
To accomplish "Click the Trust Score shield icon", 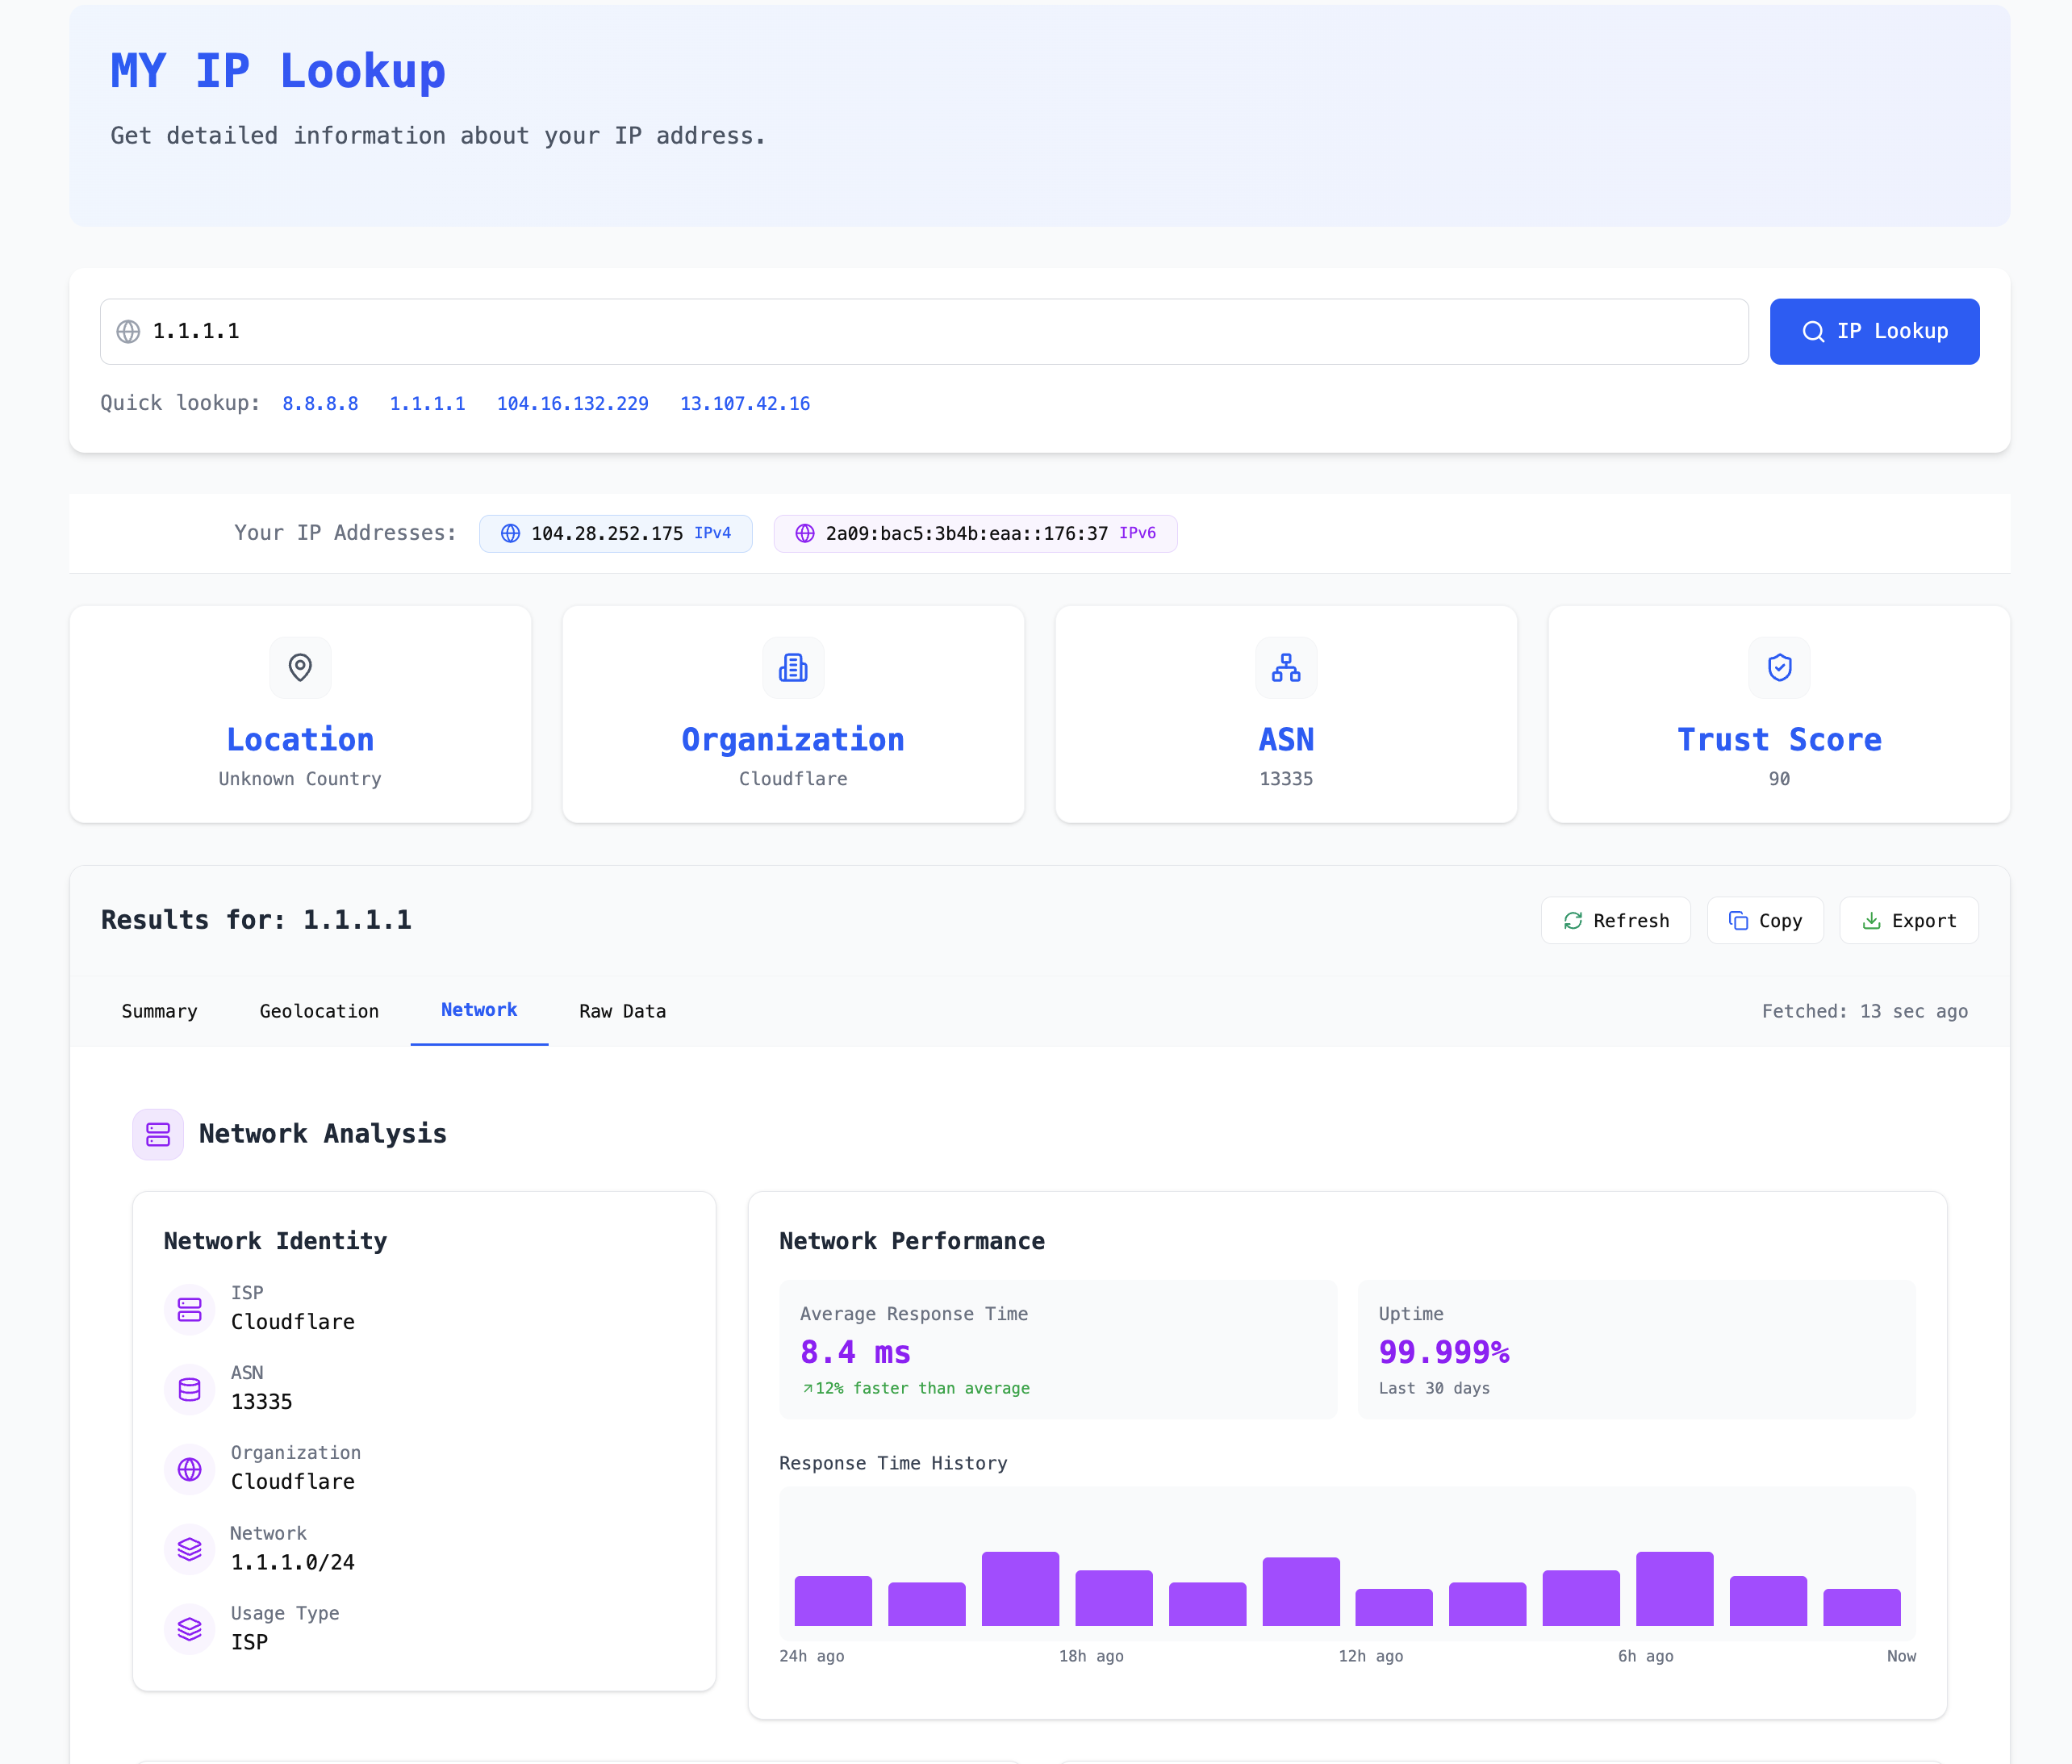I will [1779, 667].
